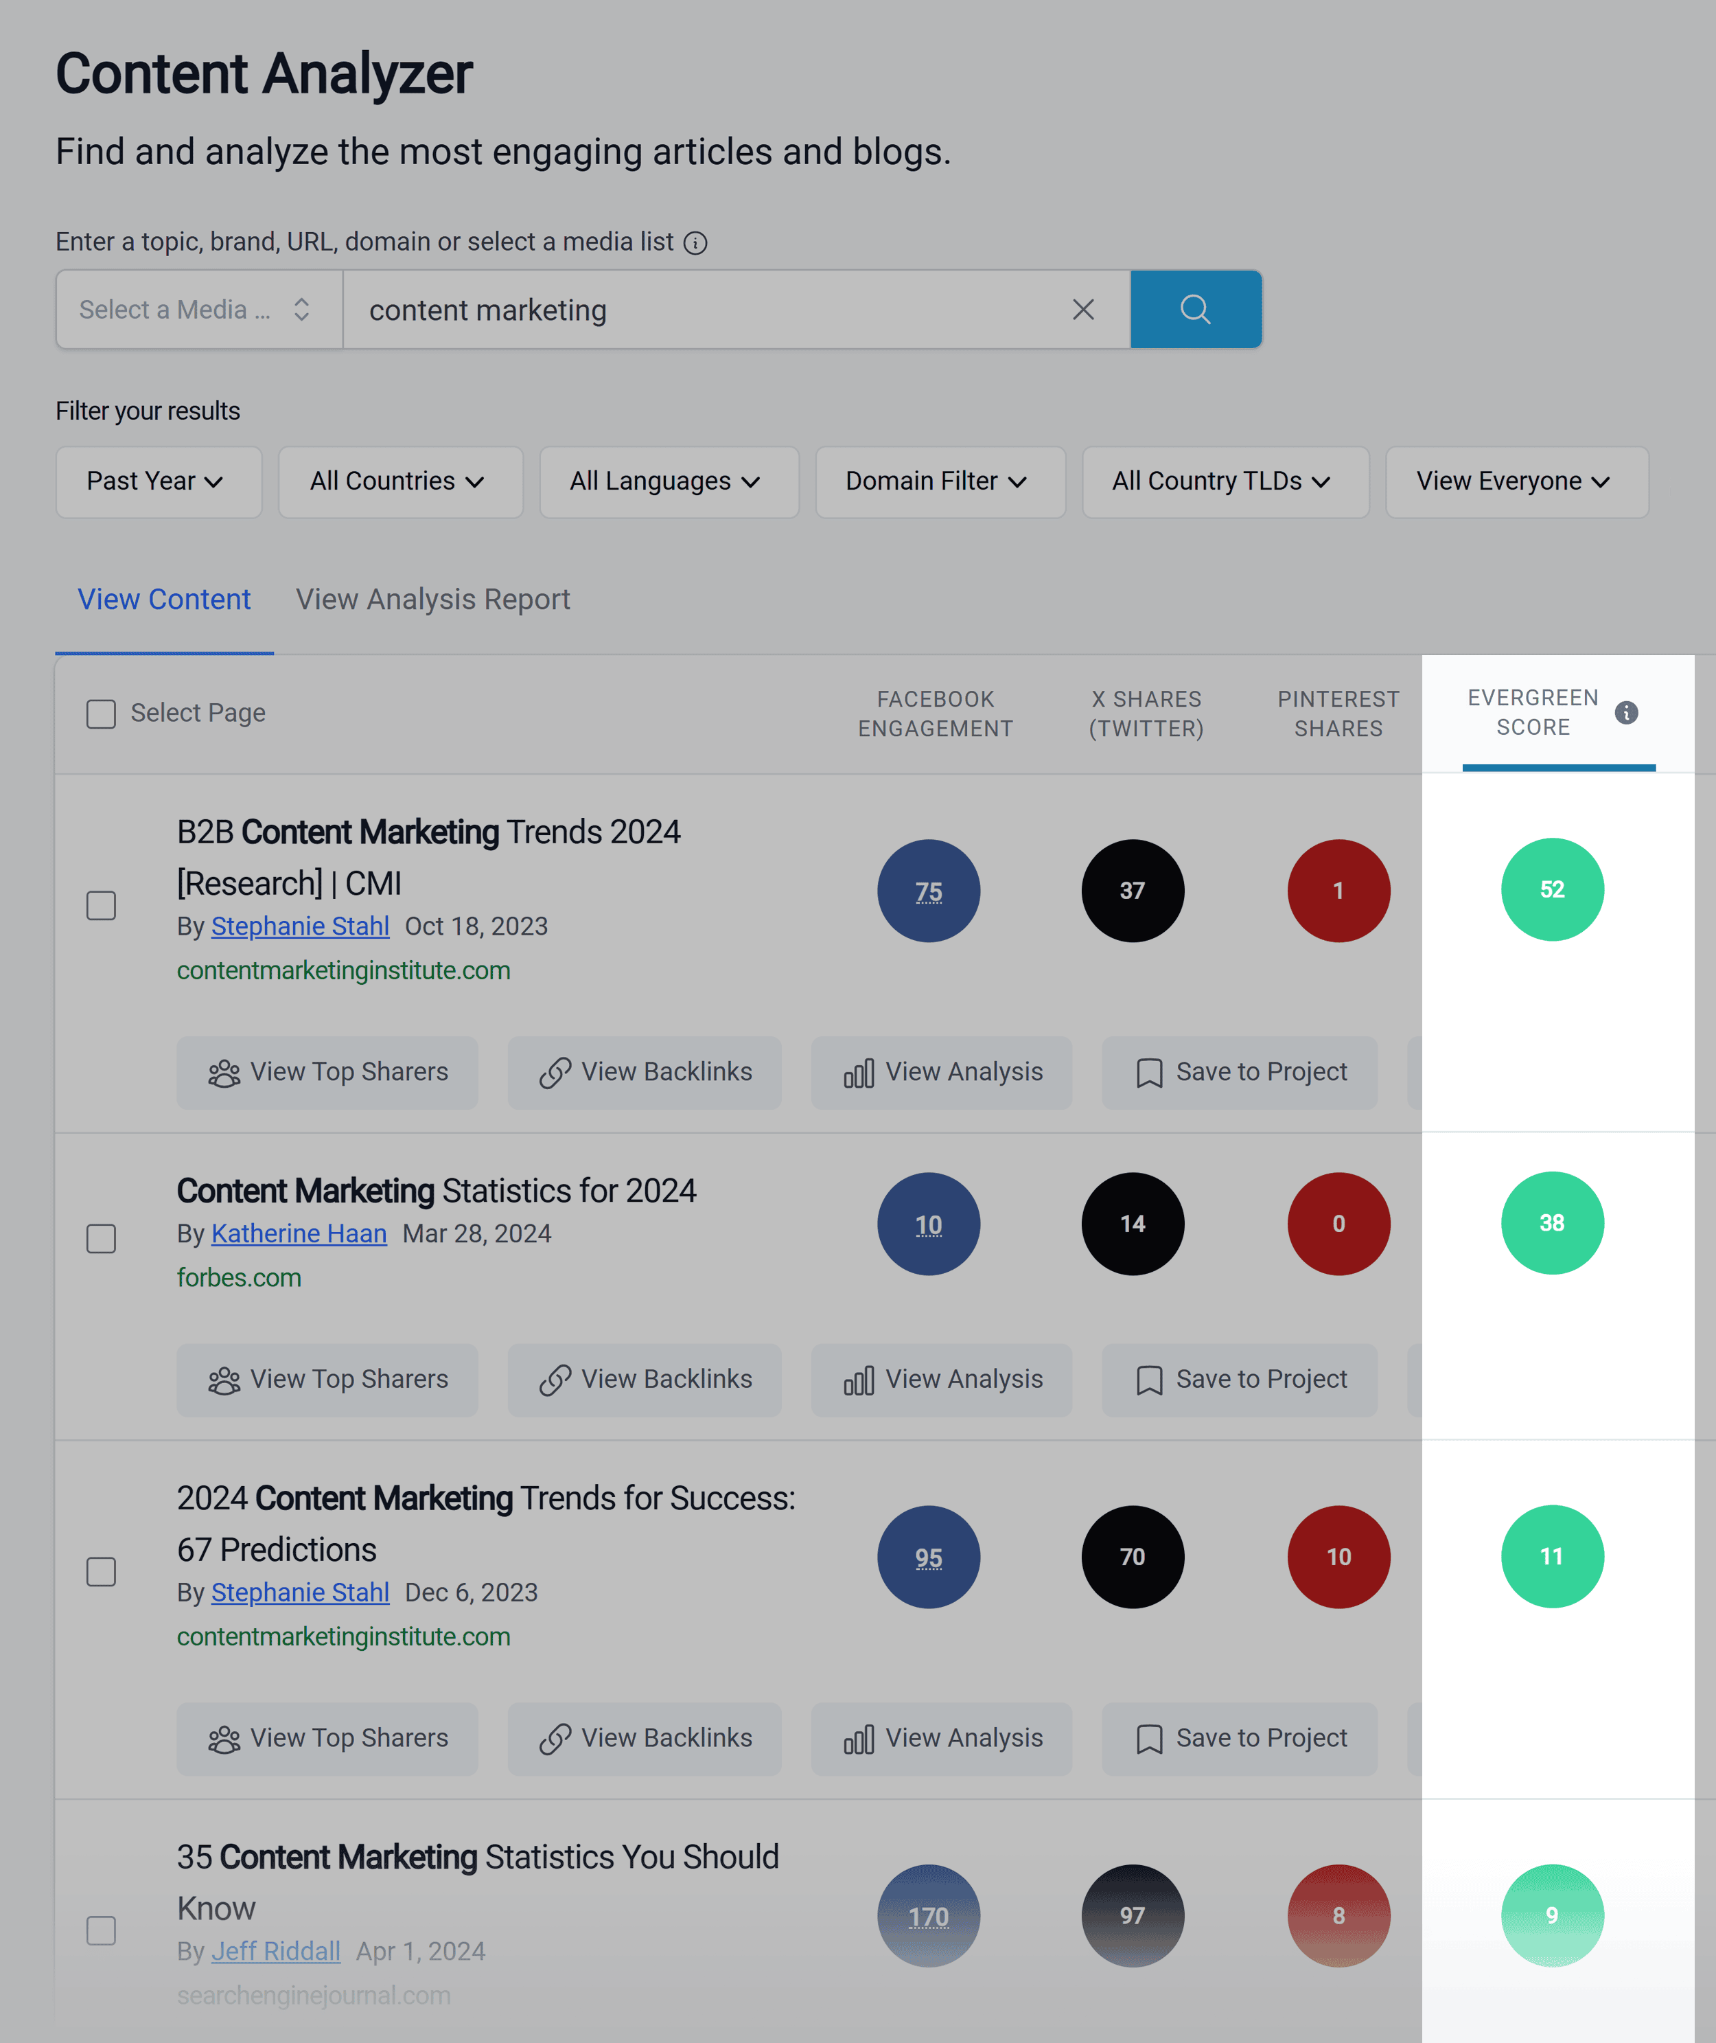
Task: Expand the Domain Filter dropdown
Action: (935, 482)
